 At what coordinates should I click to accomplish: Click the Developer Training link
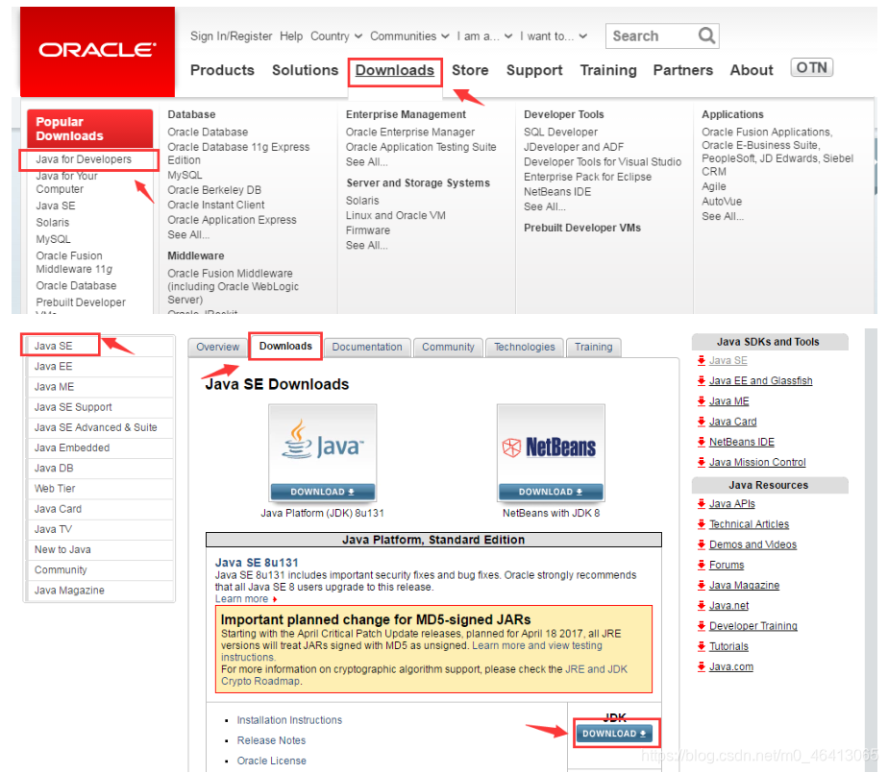tap(752, 626)
